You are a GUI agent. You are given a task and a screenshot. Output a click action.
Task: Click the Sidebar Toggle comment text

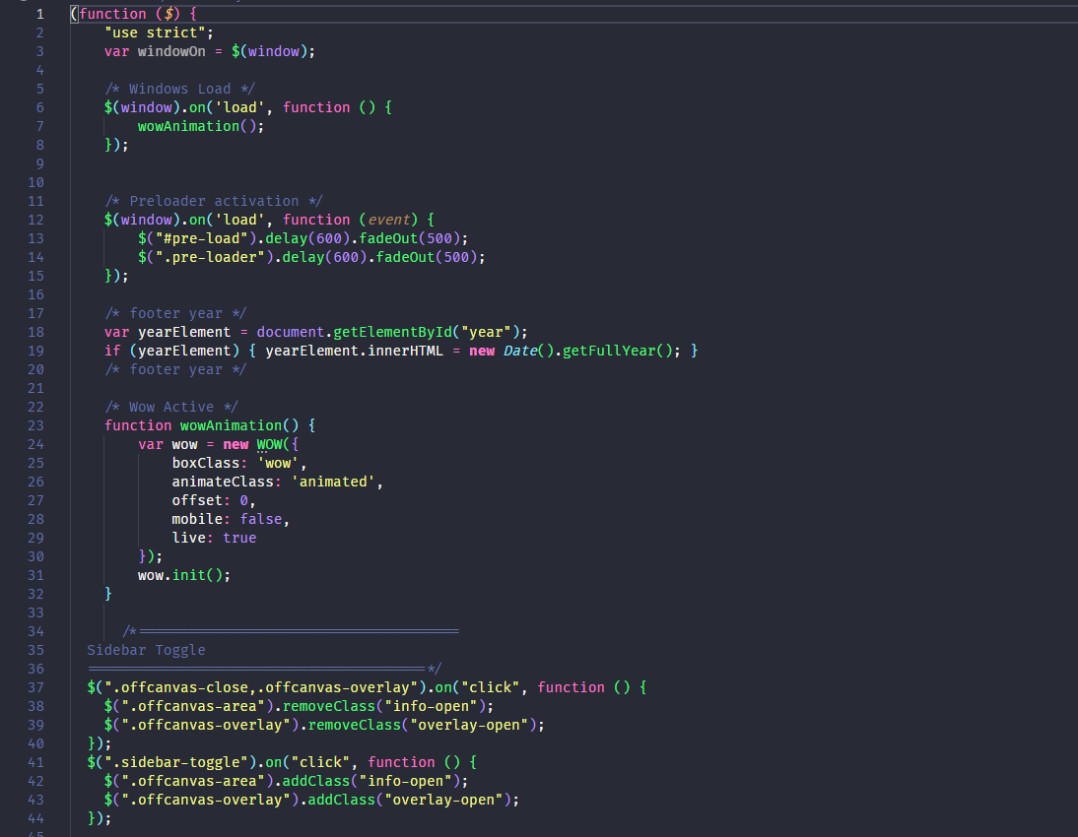pos(147,650)
